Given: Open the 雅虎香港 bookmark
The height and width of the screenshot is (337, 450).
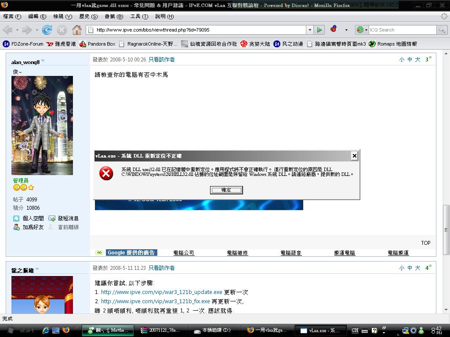Looking at the screenshot, I should [x=61, y=44].
